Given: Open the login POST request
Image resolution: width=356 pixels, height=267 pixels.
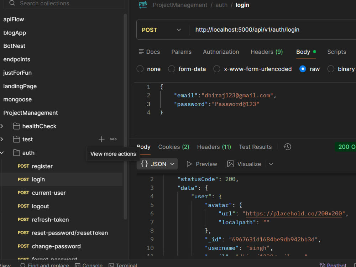Looking at the screenshot, I should 61,179.
